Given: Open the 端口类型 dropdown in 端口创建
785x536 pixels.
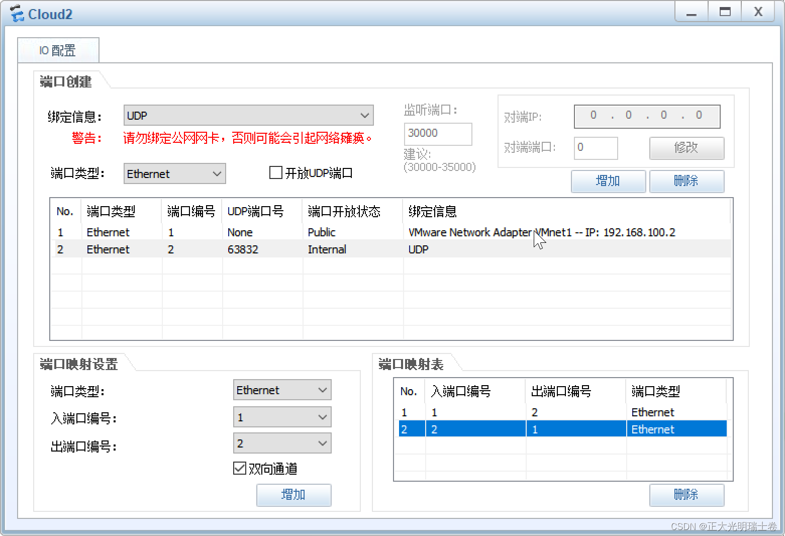Looking at the screenshot, I should click(174, 173).
